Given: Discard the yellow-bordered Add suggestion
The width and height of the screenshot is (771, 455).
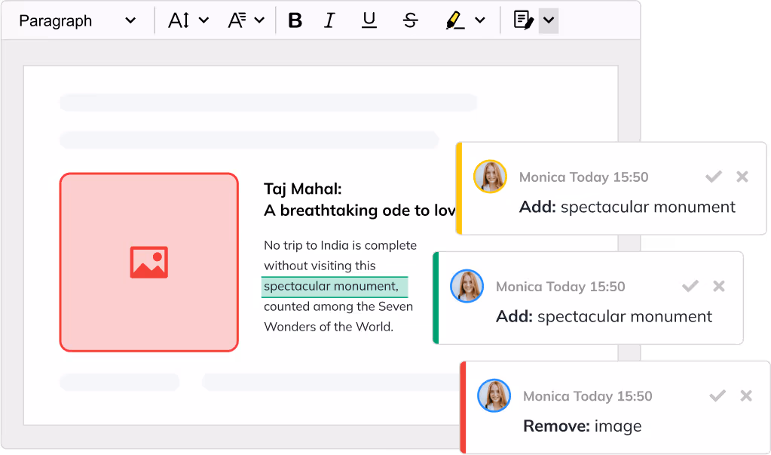Looking at the screenshot, I should point(742,177).
